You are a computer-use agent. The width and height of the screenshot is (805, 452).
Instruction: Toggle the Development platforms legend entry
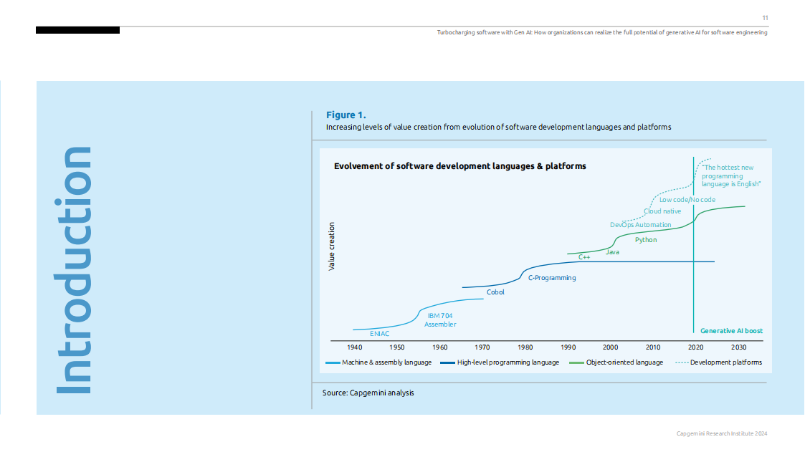point(726,362)
